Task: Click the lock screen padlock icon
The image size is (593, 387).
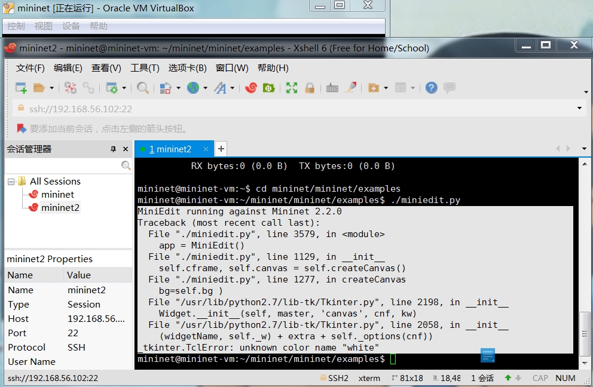Action: coord(310,88)
